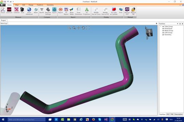Screen dimensions: 184x122
Task: Expand the Tube Group tree node
Action: (160, 27)
